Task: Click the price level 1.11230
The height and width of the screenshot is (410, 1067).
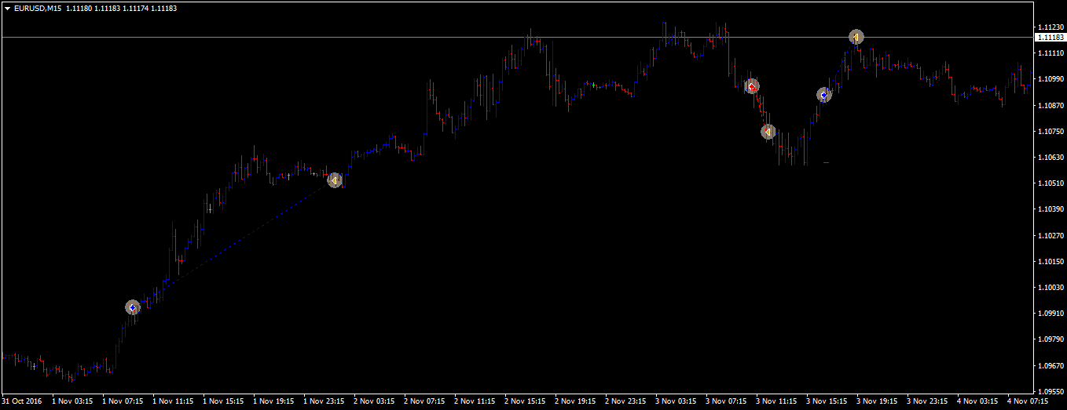Action: 1050,27
